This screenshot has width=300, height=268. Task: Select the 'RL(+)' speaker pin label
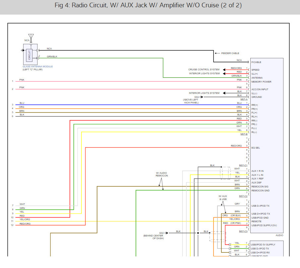point(255,116)
